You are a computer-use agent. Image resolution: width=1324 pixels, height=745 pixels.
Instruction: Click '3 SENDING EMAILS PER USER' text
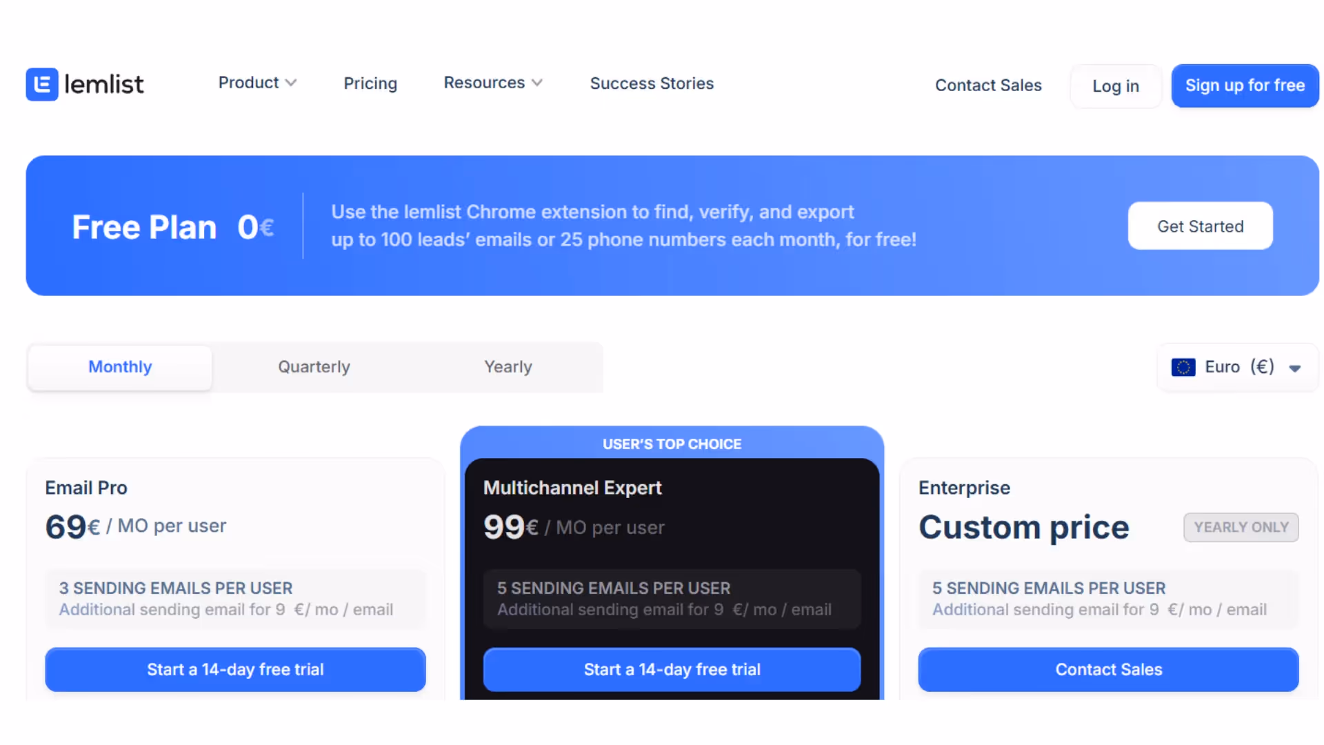(176, 588)
